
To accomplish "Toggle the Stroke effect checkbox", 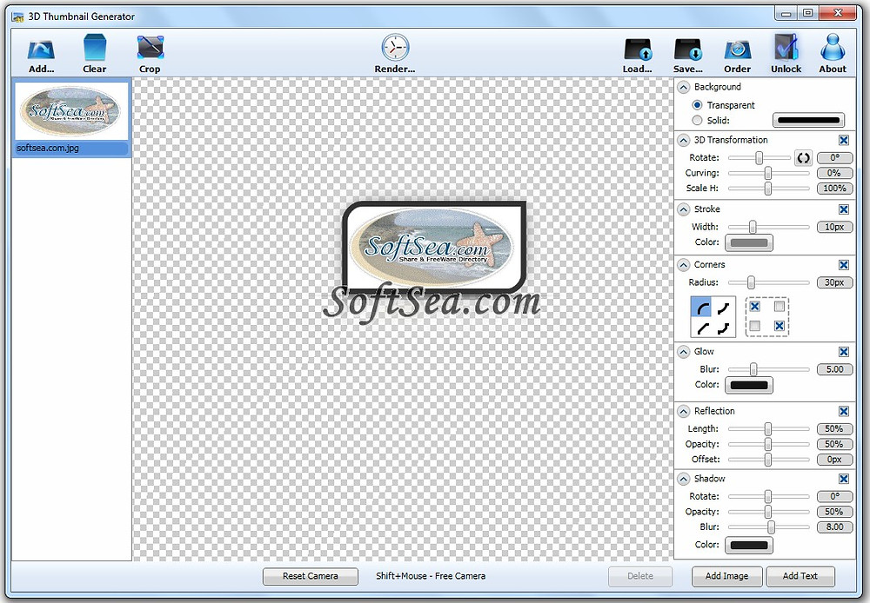I will point(843,209).
